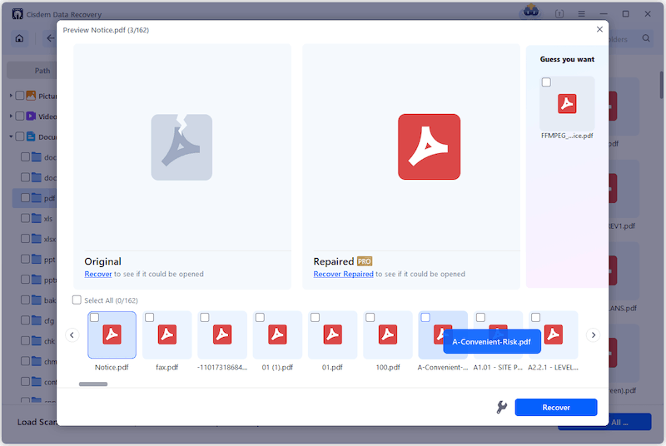
Task: Tick the checkbox on 01 (1).pdf thumbnail
Action: tap(260, 317)
